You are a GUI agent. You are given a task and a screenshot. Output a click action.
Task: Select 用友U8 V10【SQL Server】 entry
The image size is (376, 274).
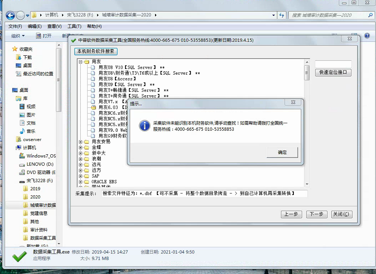131,68
